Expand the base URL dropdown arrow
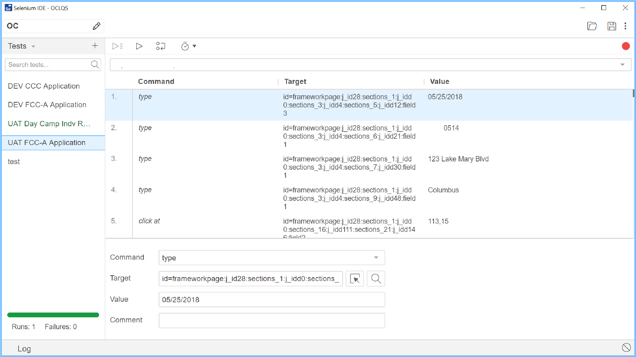The height and width of the screenshot is (357, 636). pyautogui.click(x=622, y=65)
